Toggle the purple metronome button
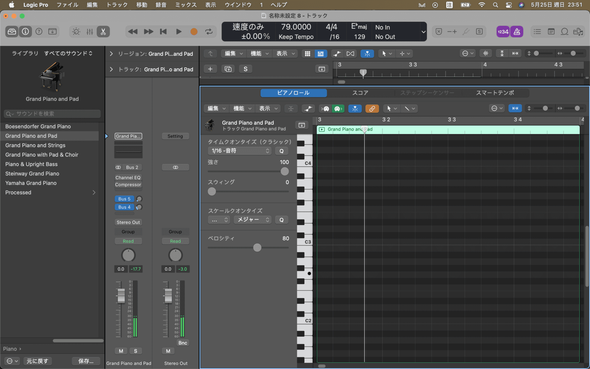Image resolution: width=590 pixels, height=369 pixels. tap(517, 32)
